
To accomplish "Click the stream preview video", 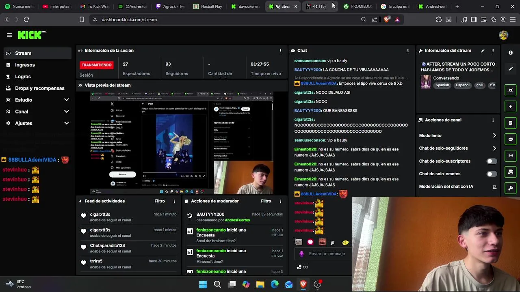I will click(182, 143).
